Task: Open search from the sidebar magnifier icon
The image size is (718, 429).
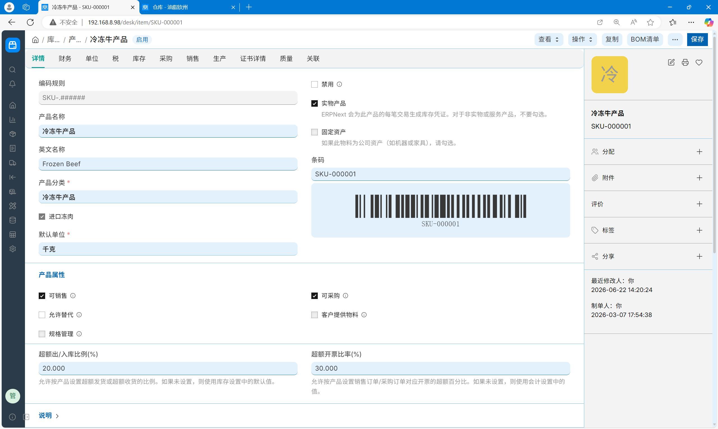Action: pos(12,70)
